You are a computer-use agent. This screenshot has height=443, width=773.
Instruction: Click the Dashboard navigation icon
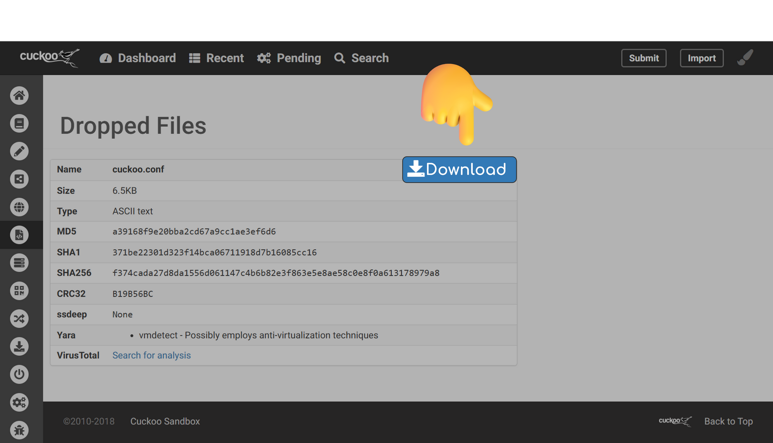click(x=106, y=58)
